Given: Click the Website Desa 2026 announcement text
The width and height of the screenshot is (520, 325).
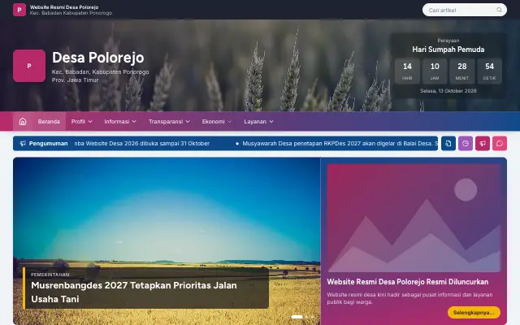Looking at the screenshot, I should (142, 144).
